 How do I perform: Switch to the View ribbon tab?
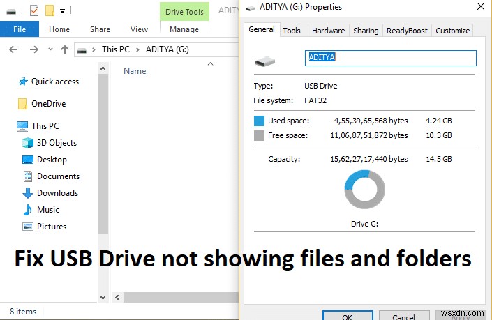[139, 29]
